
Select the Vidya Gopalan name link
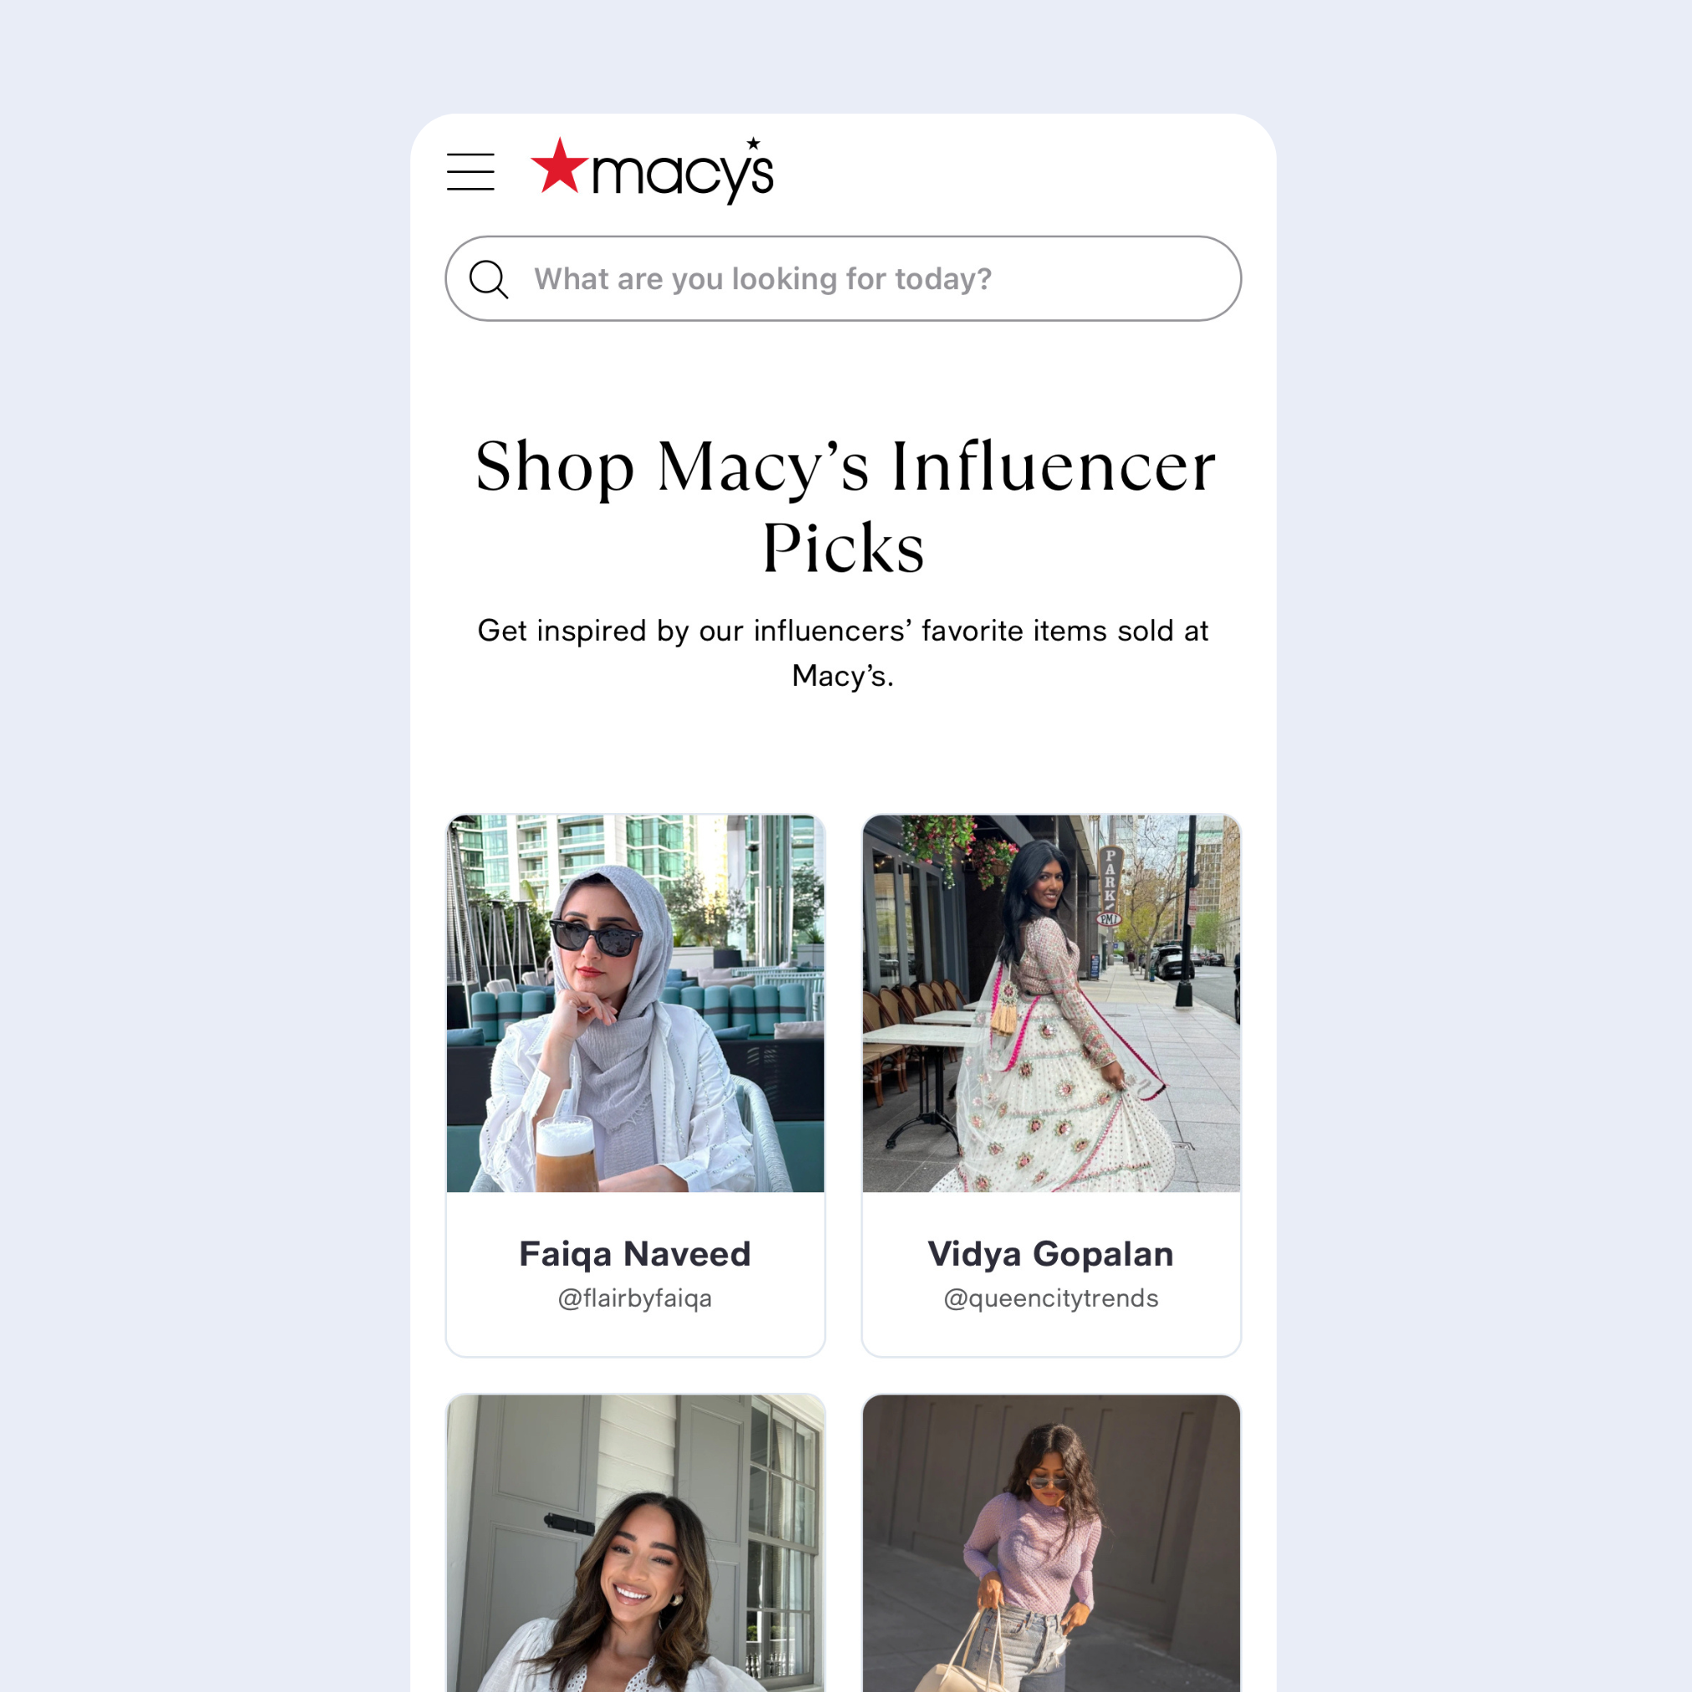point(1051,1253)
